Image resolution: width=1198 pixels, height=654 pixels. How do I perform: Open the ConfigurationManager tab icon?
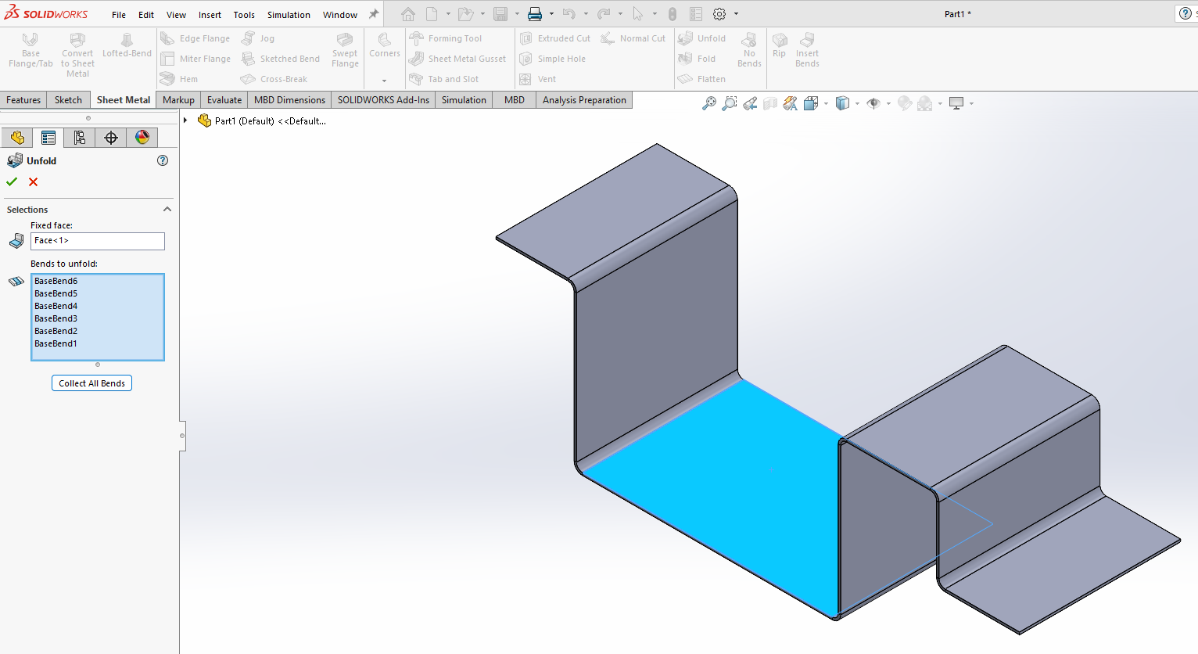(80, 138)
